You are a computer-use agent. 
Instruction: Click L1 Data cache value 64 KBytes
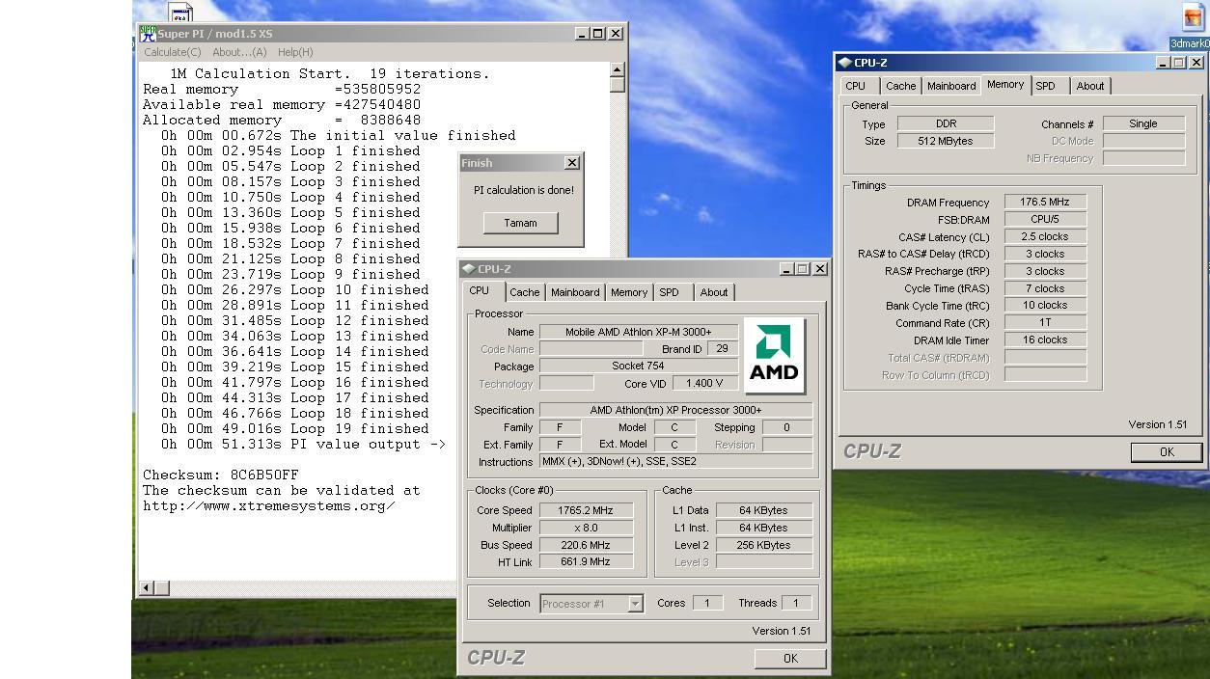pos(763,510)
